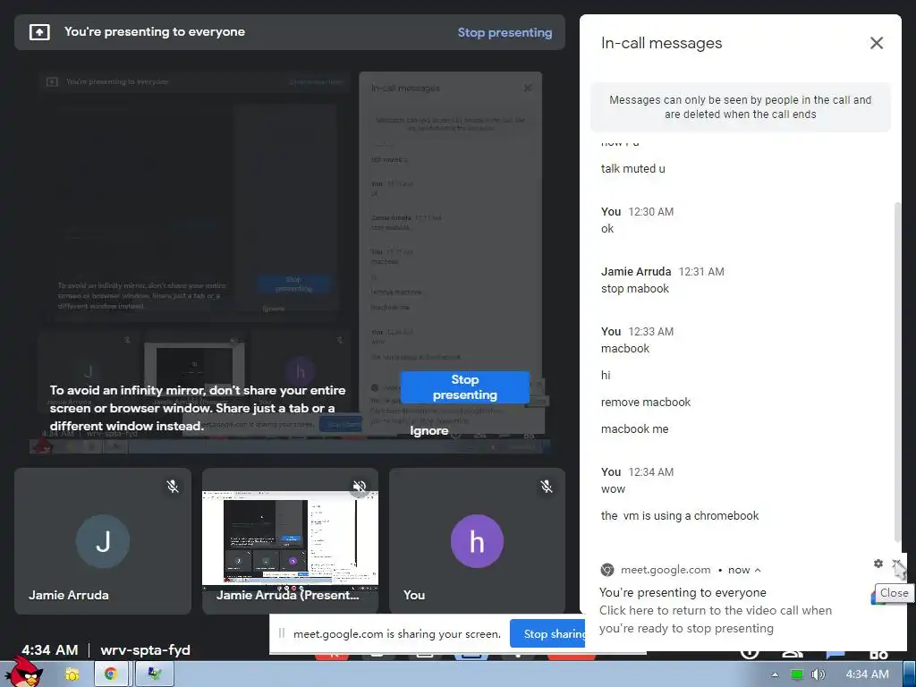Click Stop sharing in the screen-share bar
The image size is (916, 687).
pos(549,634)
